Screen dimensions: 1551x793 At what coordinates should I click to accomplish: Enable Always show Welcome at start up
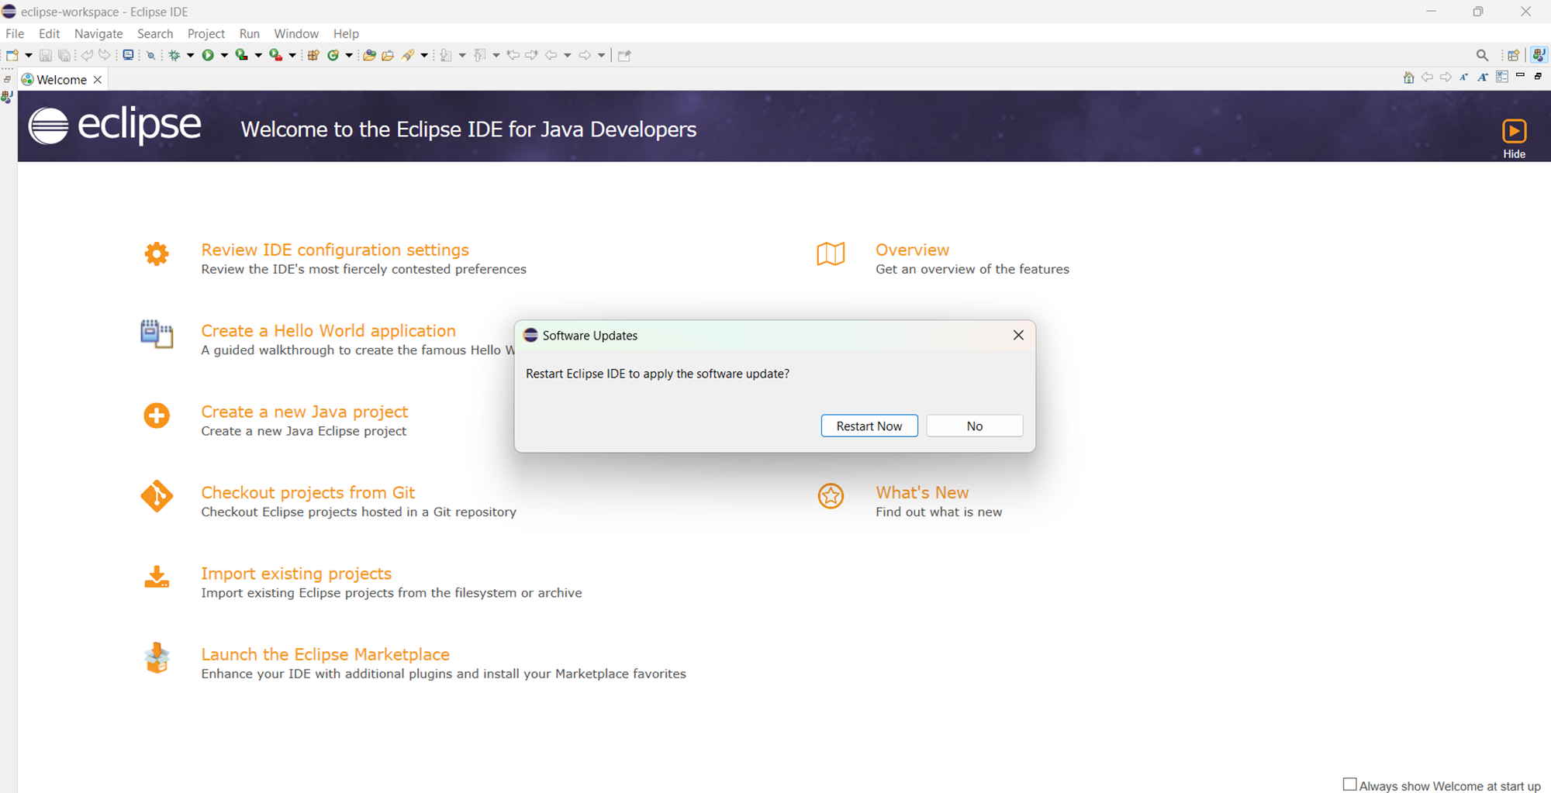(1350, 784)
